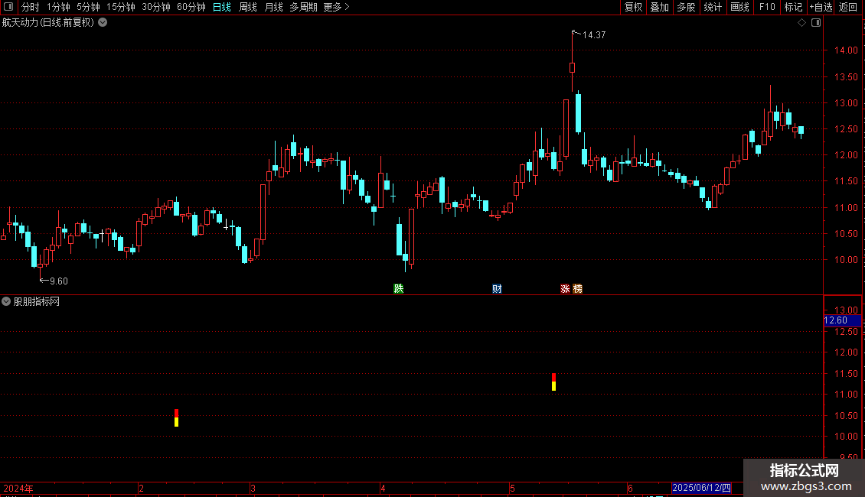Click the red 涨 event marker
The width and height of the screenshot is (865, 497).
pyautogui.click(x=565, y=289)
